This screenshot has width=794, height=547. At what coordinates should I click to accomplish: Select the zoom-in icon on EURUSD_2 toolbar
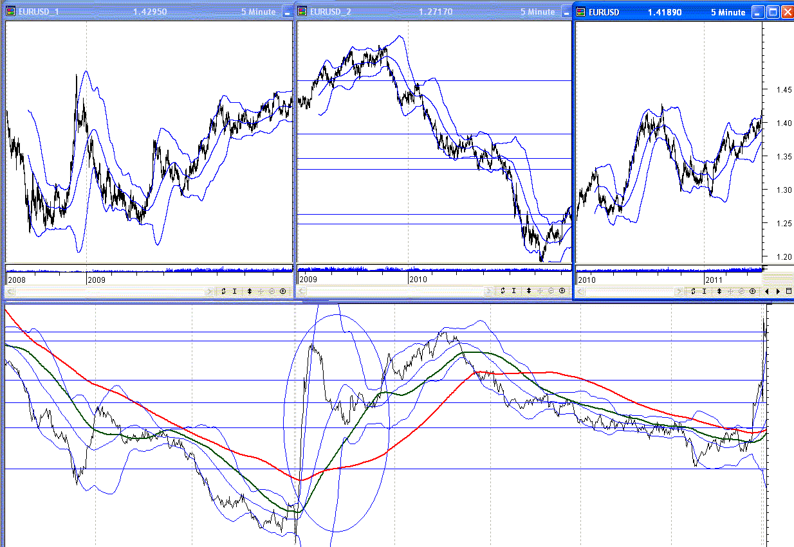point(562,291)
